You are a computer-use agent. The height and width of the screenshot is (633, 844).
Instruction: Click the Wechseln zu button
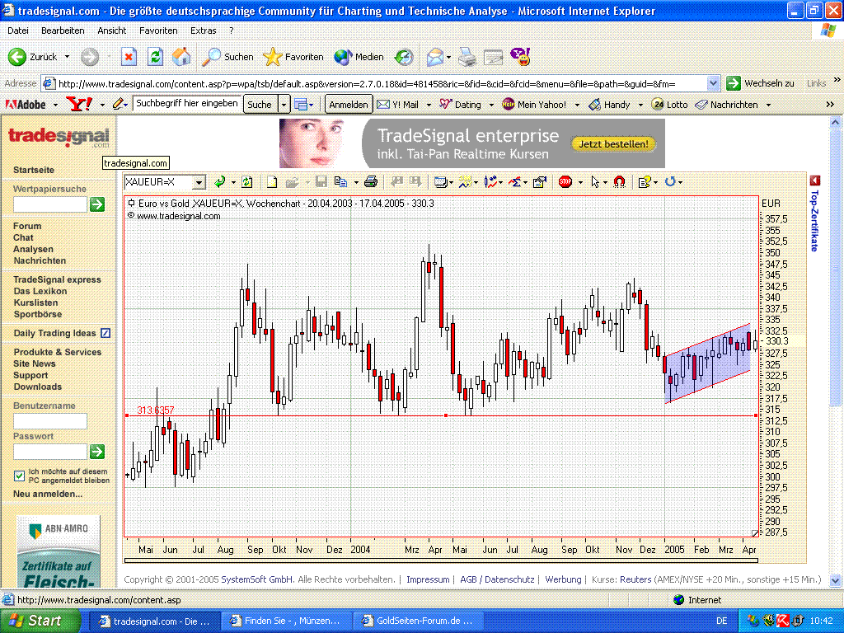760,83
